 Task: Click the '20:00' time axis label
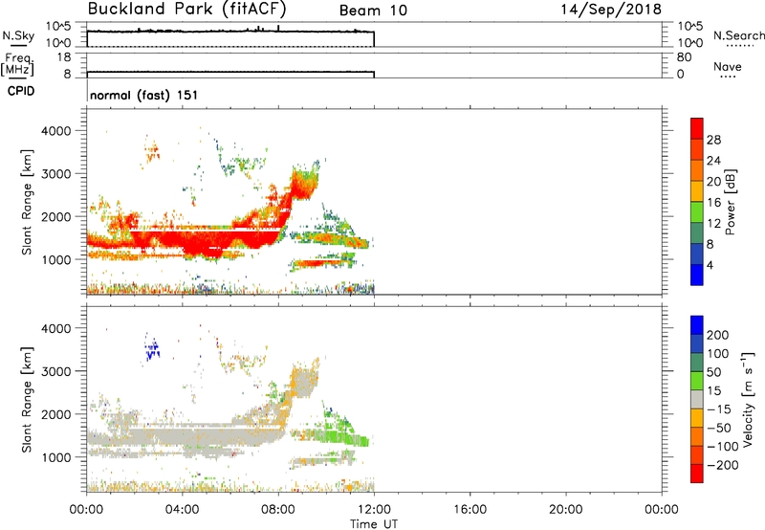(x=565, y=510)
